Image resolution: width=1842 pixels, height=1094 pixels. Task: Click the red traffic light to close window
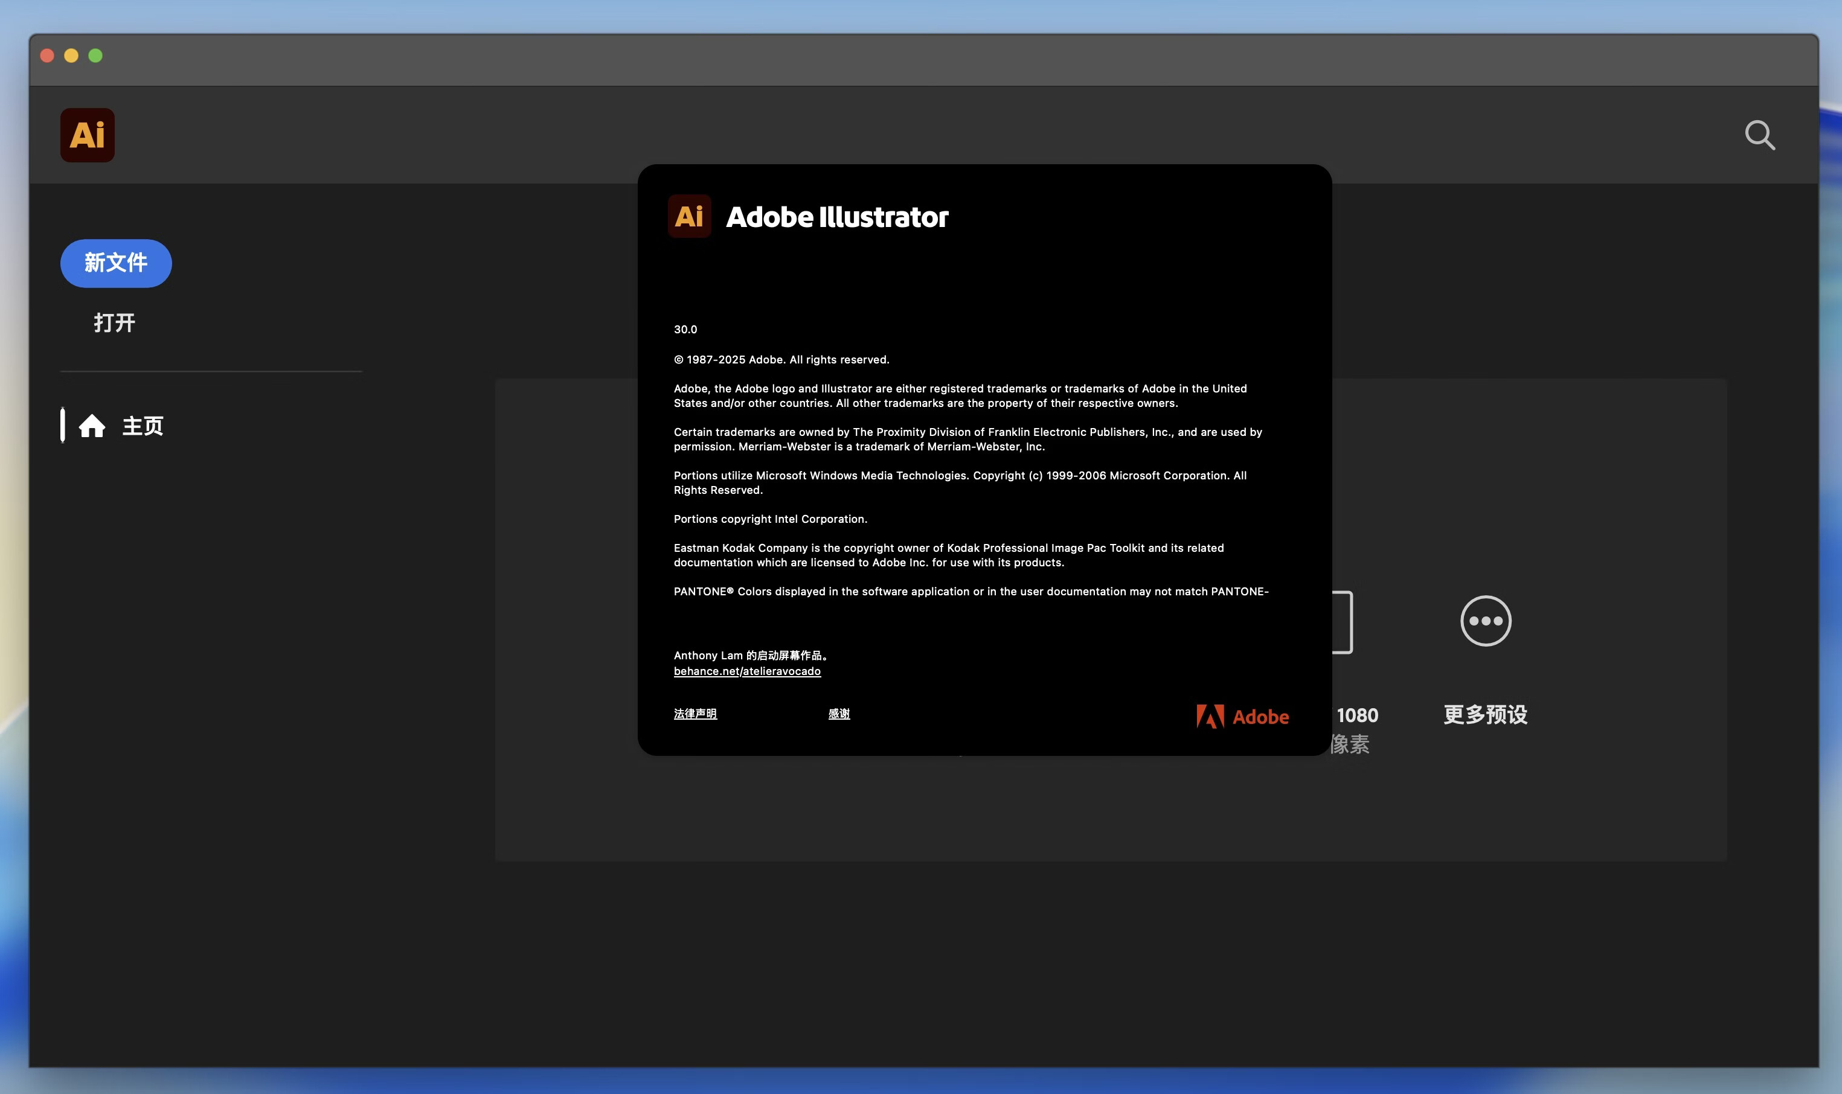(48, 56)
